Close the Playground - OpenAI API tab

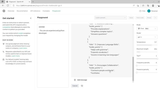pyautogui.click(x=29, y=2)
